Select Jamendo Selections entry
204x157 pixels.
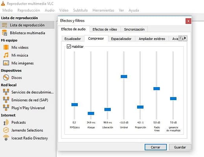[27, 130]
